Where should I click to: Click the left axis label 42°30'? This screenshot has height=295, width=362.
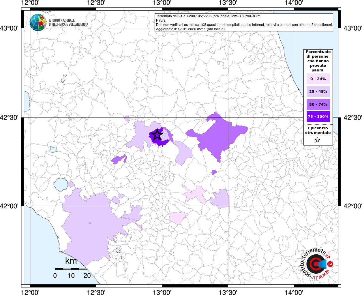tap(10, 118)
